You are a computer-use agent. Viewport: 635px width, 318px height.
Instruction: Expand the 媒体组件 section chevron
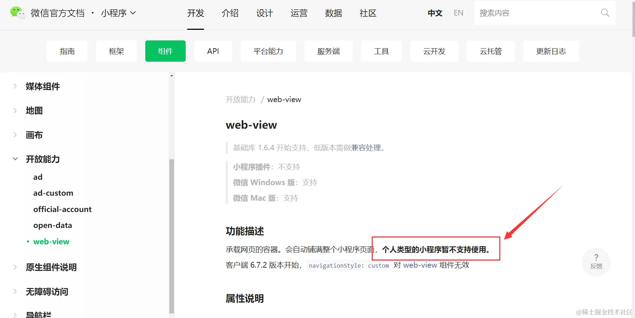pyautogui.click(x=15, y=86)
